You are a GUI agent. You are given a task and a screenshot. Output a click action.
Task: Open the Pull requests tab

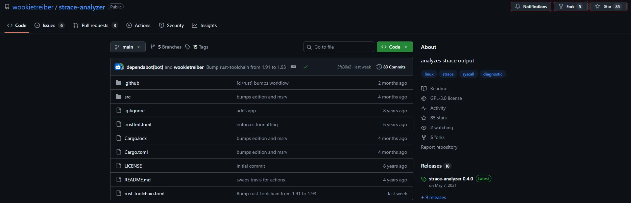pos(95,25)
